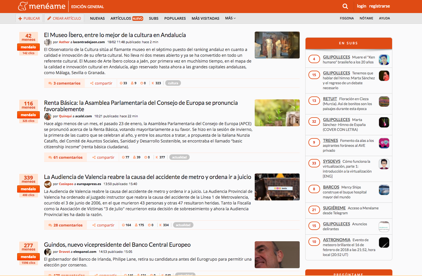Open the RETUIT Floración thumbnail icon

click(x=384, y=101)
